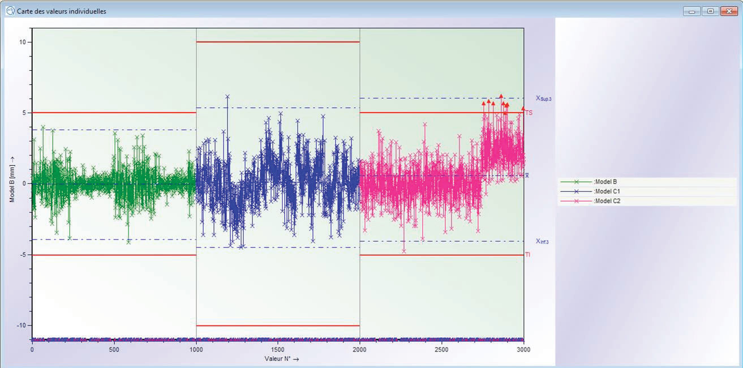Viewport: 743px width, 368px height.
Task: Click the x-bar mean label right of chart
Action: coord(527,176)
